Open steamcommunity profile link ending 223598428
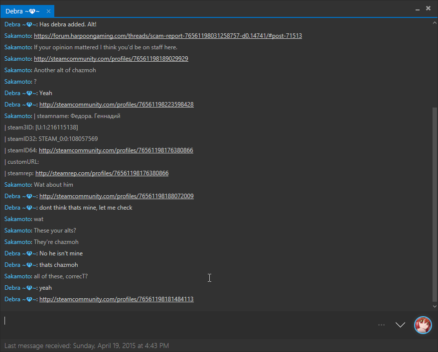Image resolution: width=438 pixels, height=352 pixels. (x=116, y=105)
